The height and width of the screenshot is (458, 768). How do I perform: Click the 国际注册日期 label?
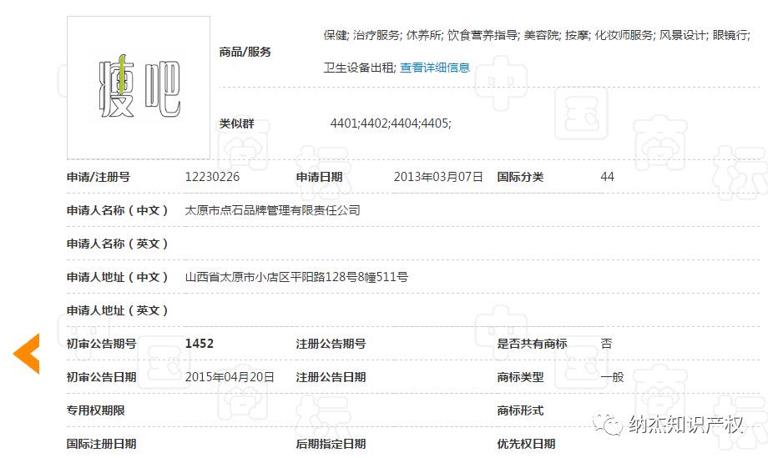(x=101, y=443)
